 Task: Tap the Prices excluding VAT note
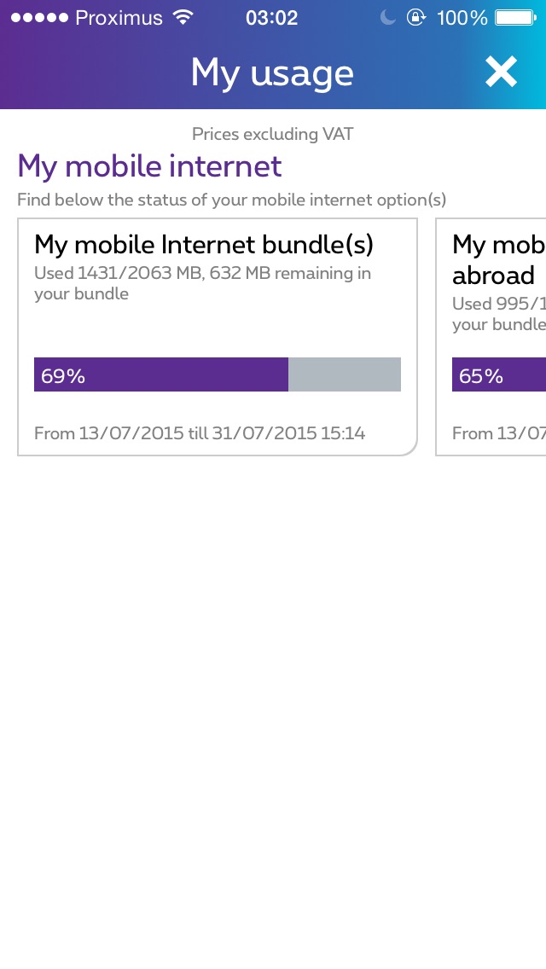click(272, 134)
